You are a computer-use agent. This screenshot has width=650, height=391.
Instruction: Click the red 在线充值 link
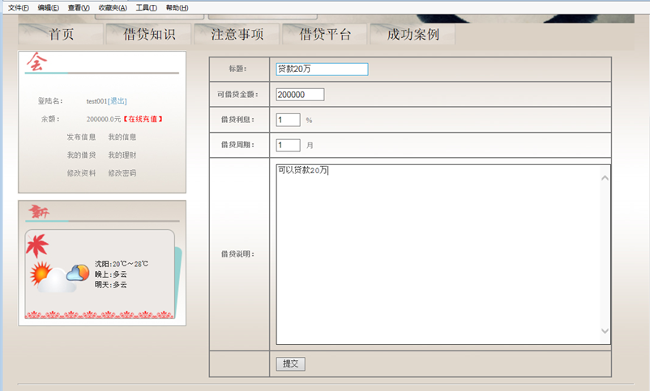[x=143, y=119]
